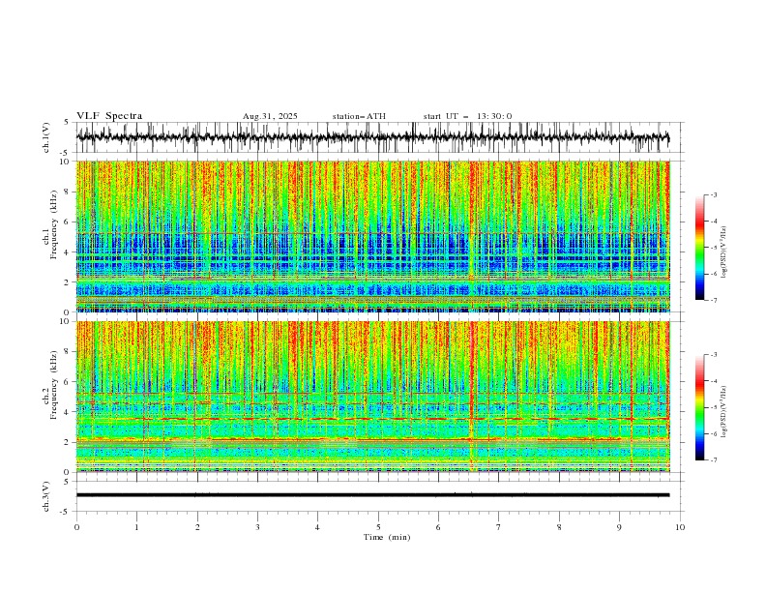Click the "-5" label on ch.2 color scale
This screenshot has height=592, width=766.
coord(714,407)
